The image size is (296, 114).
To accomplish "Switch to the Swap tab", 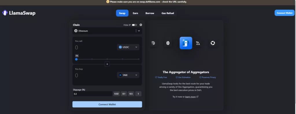I will [x=122, y=13].
